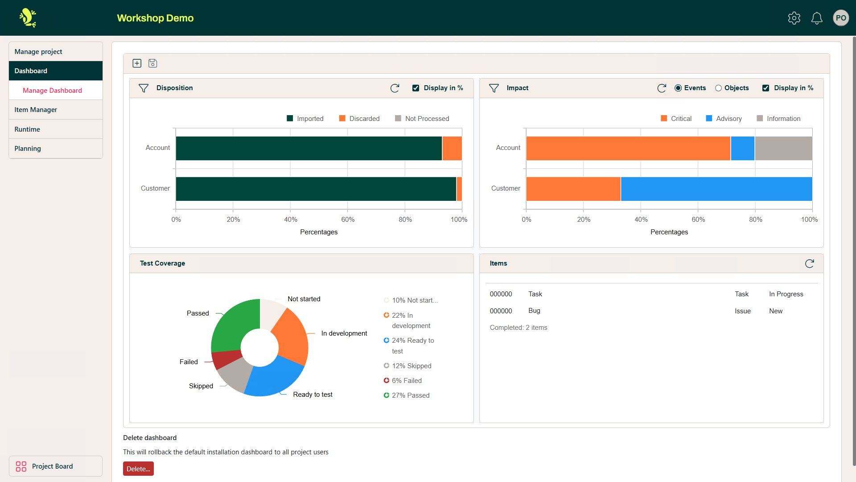Viewport: 856px width, 482px height.
Task: Switch to the Planning section
Action: [x=28, y=148]
